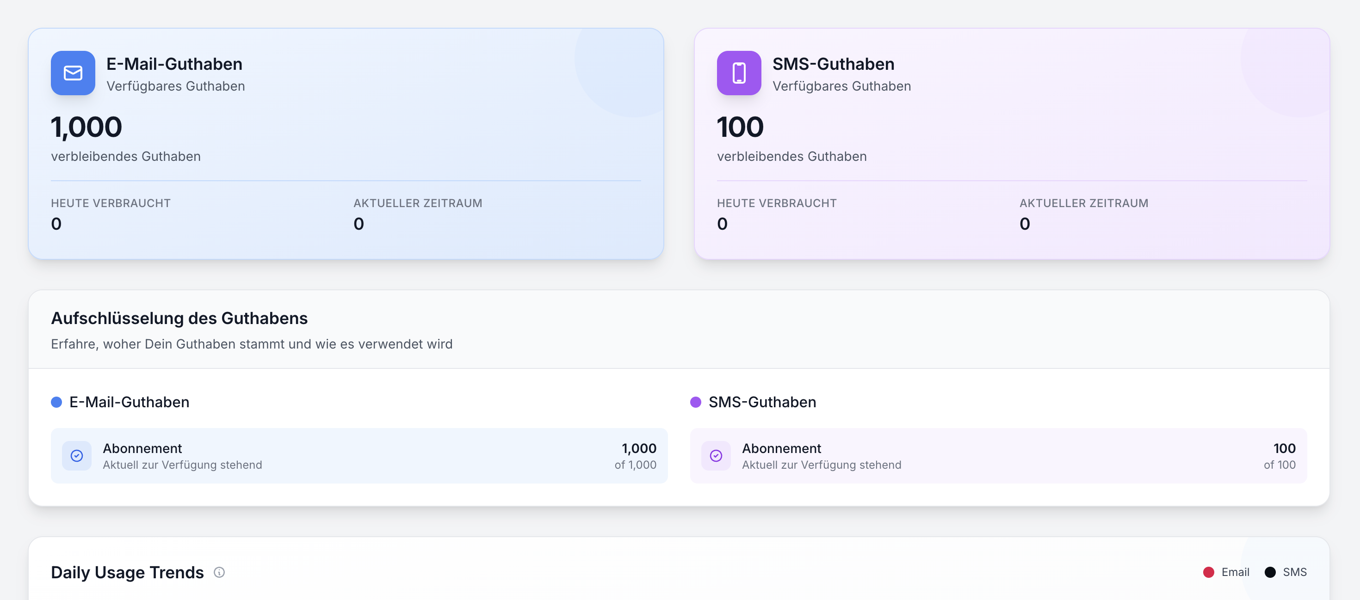This screenshot has width=1360, height=600.
Task: Click the purple phone SMS-Guthaben icon
Action: point(739,73)
